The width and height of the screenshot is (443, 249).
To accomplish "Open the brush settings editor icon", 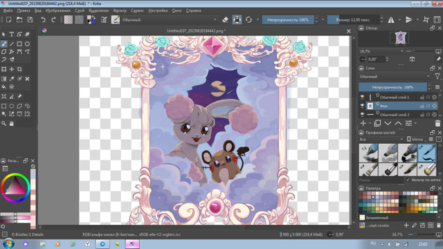I will click(x=104, y=20).
